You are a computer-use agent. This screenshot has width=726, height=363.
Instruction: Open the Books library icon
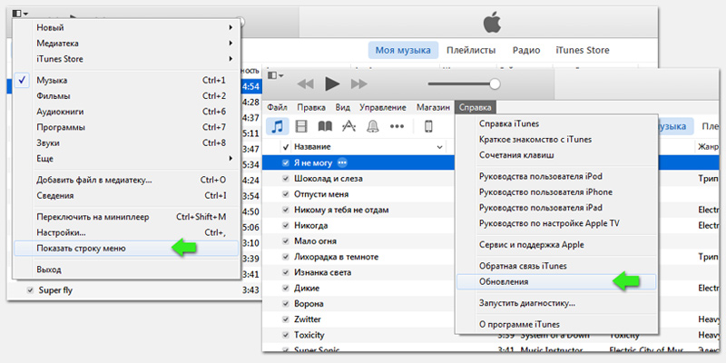click(x=325, y=126)
